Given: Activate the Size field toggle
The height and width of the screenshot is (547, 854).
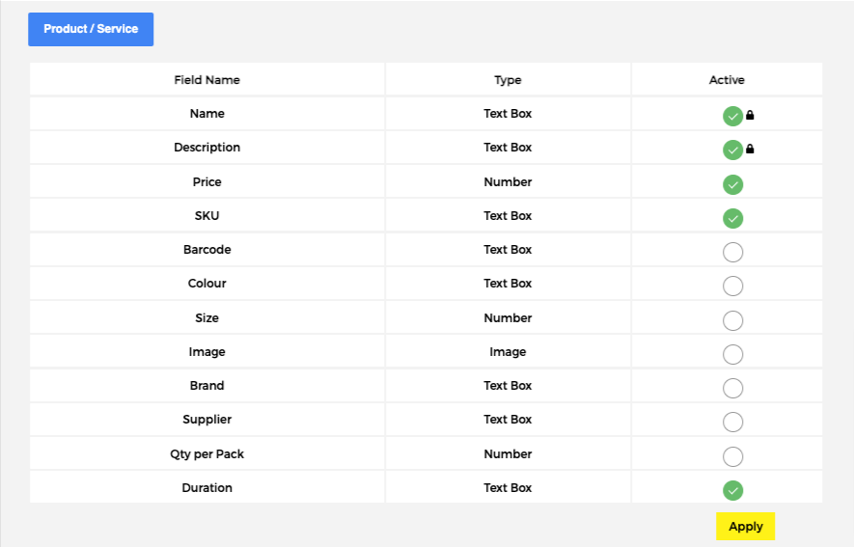Looking at the screenshot, I should pyautogui.click(x=732, y=320).
